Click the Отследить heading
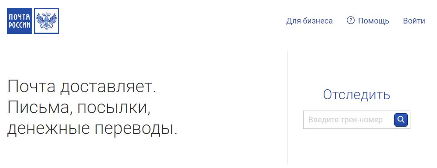 [x=356, y=95]
